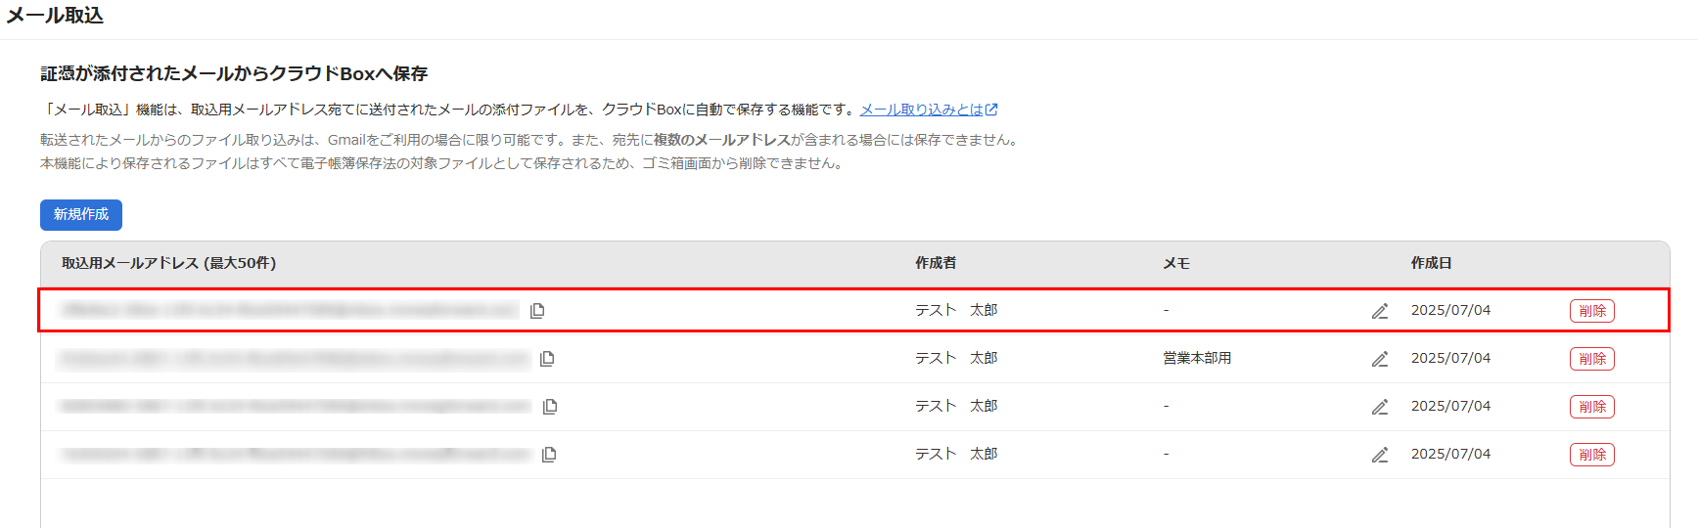This screenshot has height=528, width=1698.
Task: Edit the memo of the first row
Action: coord(1380,311)
